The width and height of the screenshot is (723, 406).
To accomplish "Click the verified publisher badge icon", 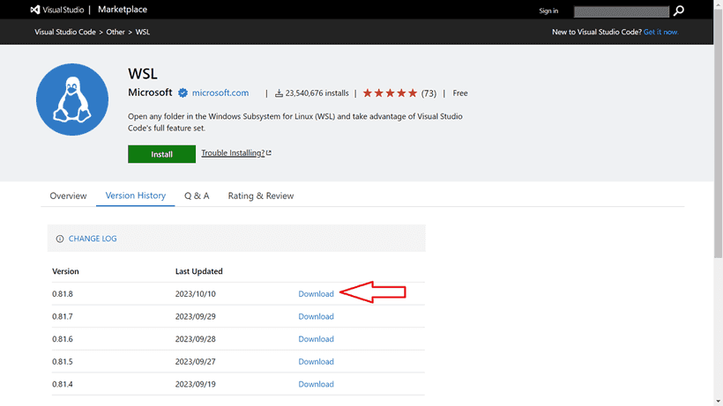I will pyautogui.click(x=183, y=93).
